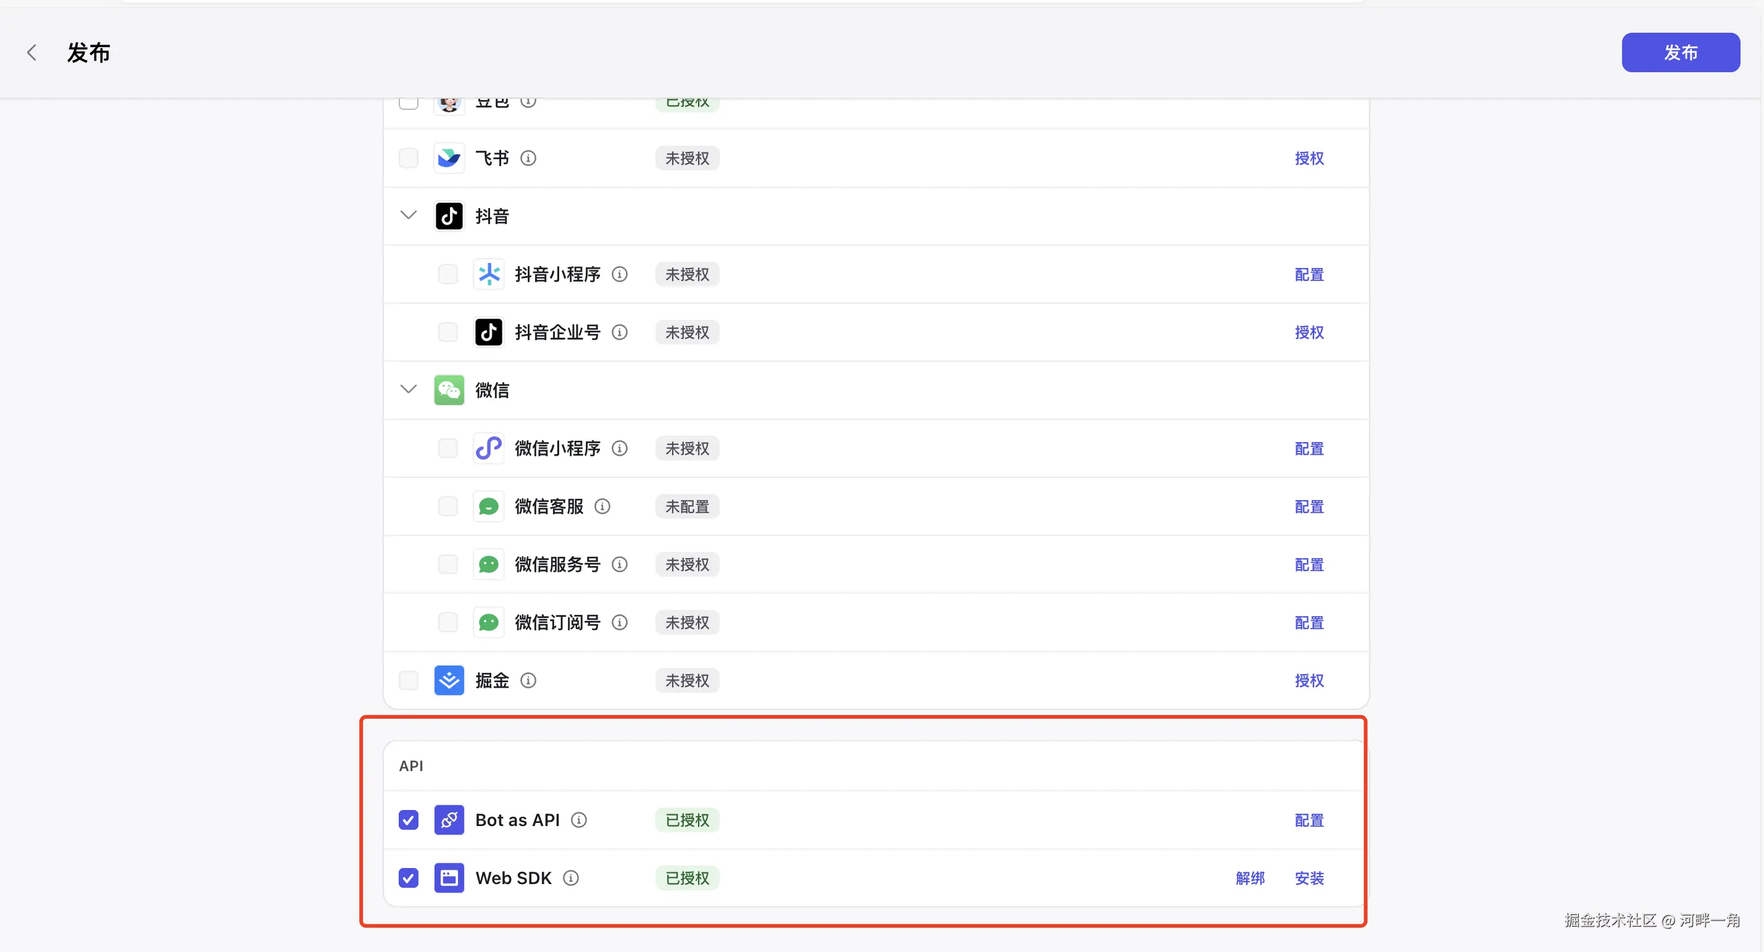Click the 微信小程序 app icon
Image resolution: width=1764 pixels, height=952 pixels.
[489, 449]
